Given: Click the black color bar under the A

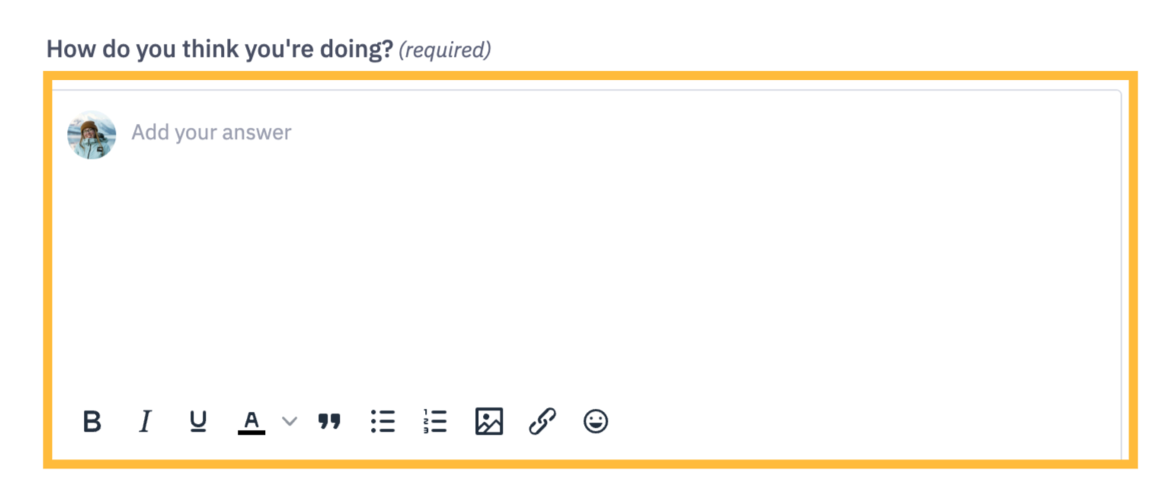Looking at the screenshot, I should tap(251, 433).
